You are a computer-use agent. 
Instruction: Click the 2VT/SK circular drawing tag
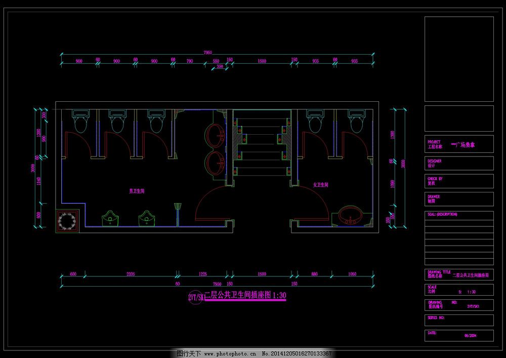click(x=196, y=297)
